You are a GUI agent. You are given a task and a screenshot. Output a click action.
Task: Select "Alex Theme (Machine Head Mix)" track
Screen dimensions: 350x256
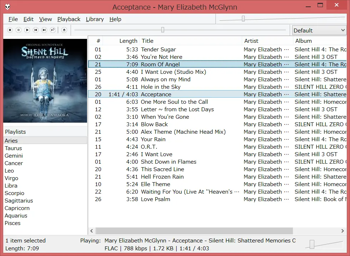coord(217,132)
